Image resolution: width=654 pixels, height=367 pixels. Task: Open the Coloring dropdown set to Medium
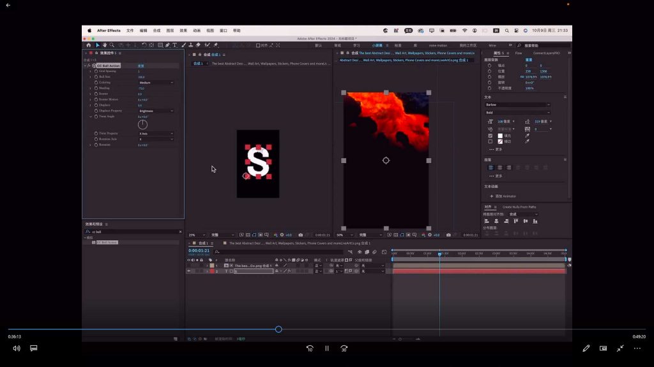156,82
